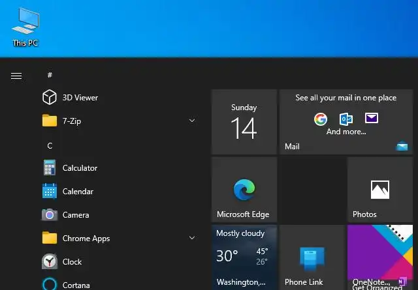
Task: Click the Clock text label
Action: click(72, 262)
